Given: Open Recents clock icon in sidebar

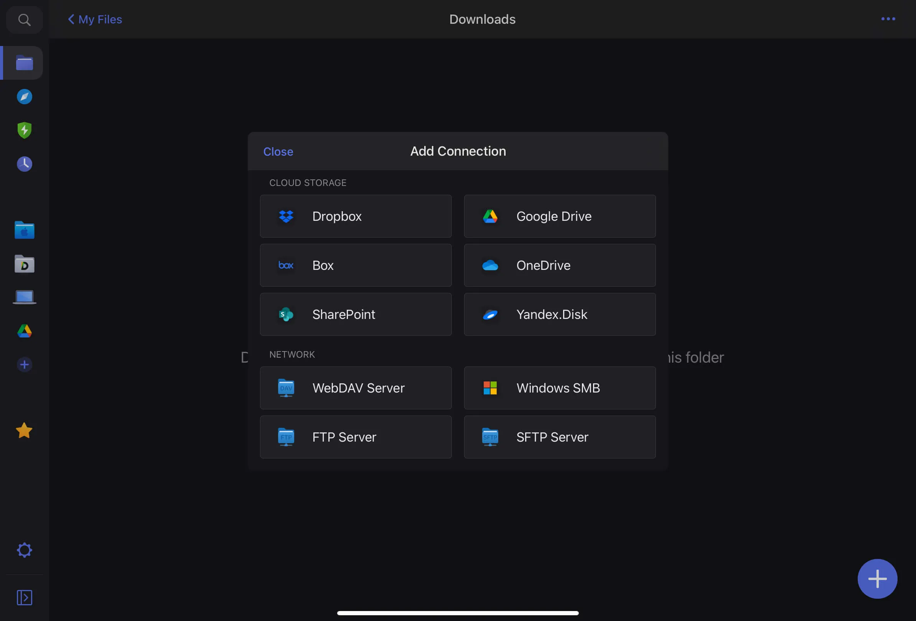Looking at the screenshot, I should click(24, 163).
